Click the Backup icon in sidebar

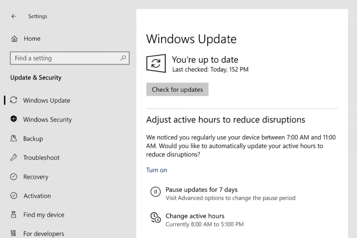pyautogui.click(x=13, y=139)
